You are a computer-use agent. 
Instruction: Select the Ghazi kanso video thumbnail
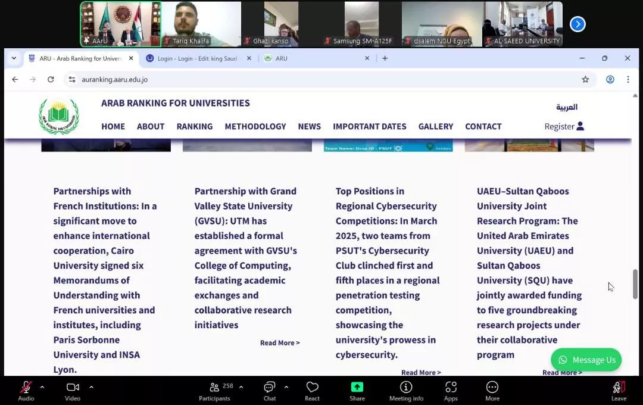tap(281, 24)
